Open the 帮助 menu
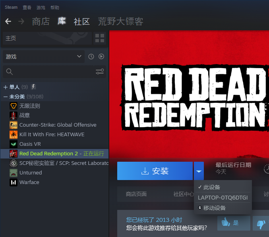This screenshot has height=237, width=269. point(55,8)
